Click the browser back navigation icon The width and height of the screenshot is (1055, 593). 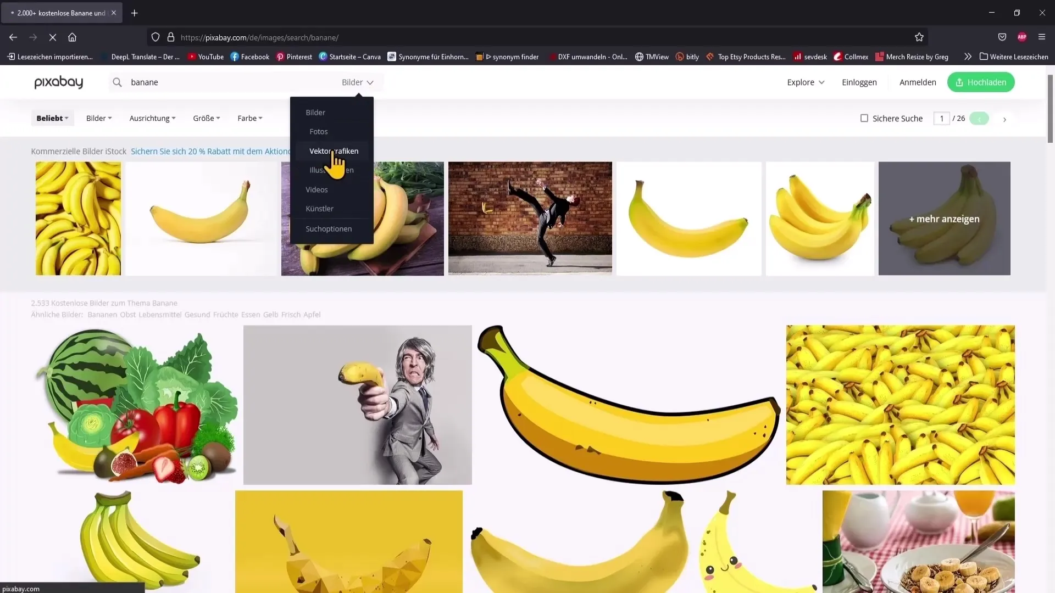click(13, 37)
